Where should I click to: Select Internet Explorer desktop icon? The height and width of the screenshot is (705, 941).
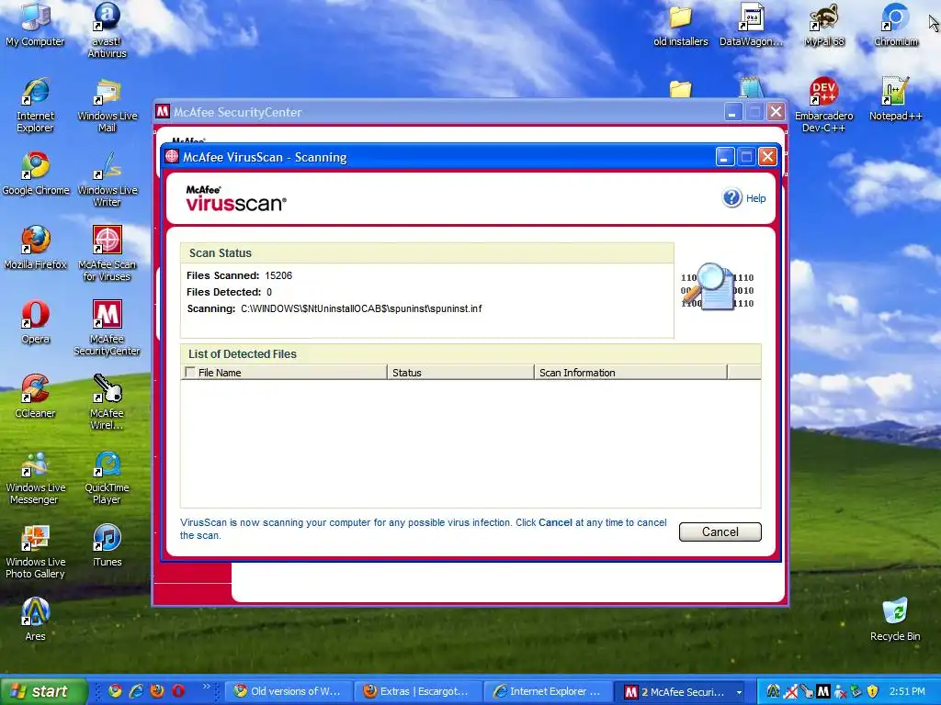click(x=35, y=105)
